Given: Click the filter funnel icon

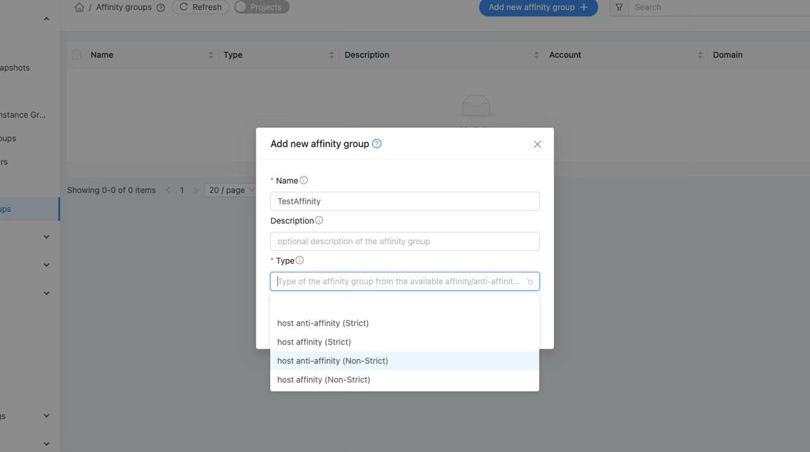Looking at the screenshot, I should [x=619, y=7].
